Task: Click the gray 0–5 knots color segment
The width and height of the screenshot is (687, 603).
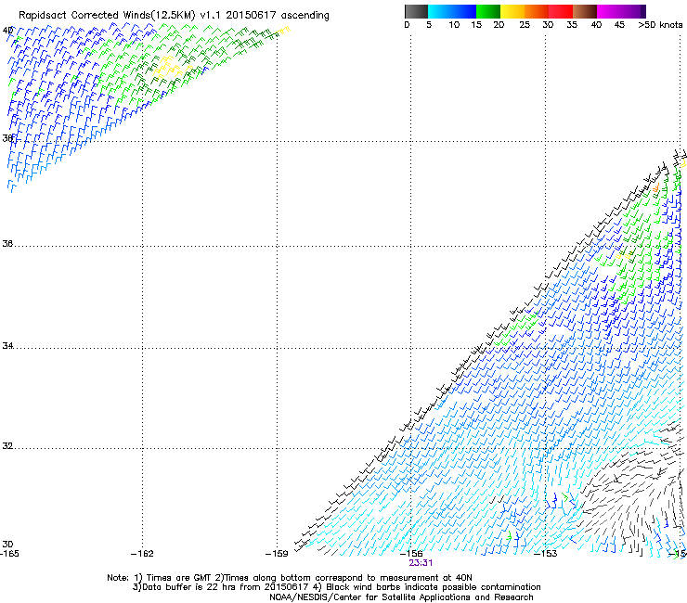Action: click(416, 11)
